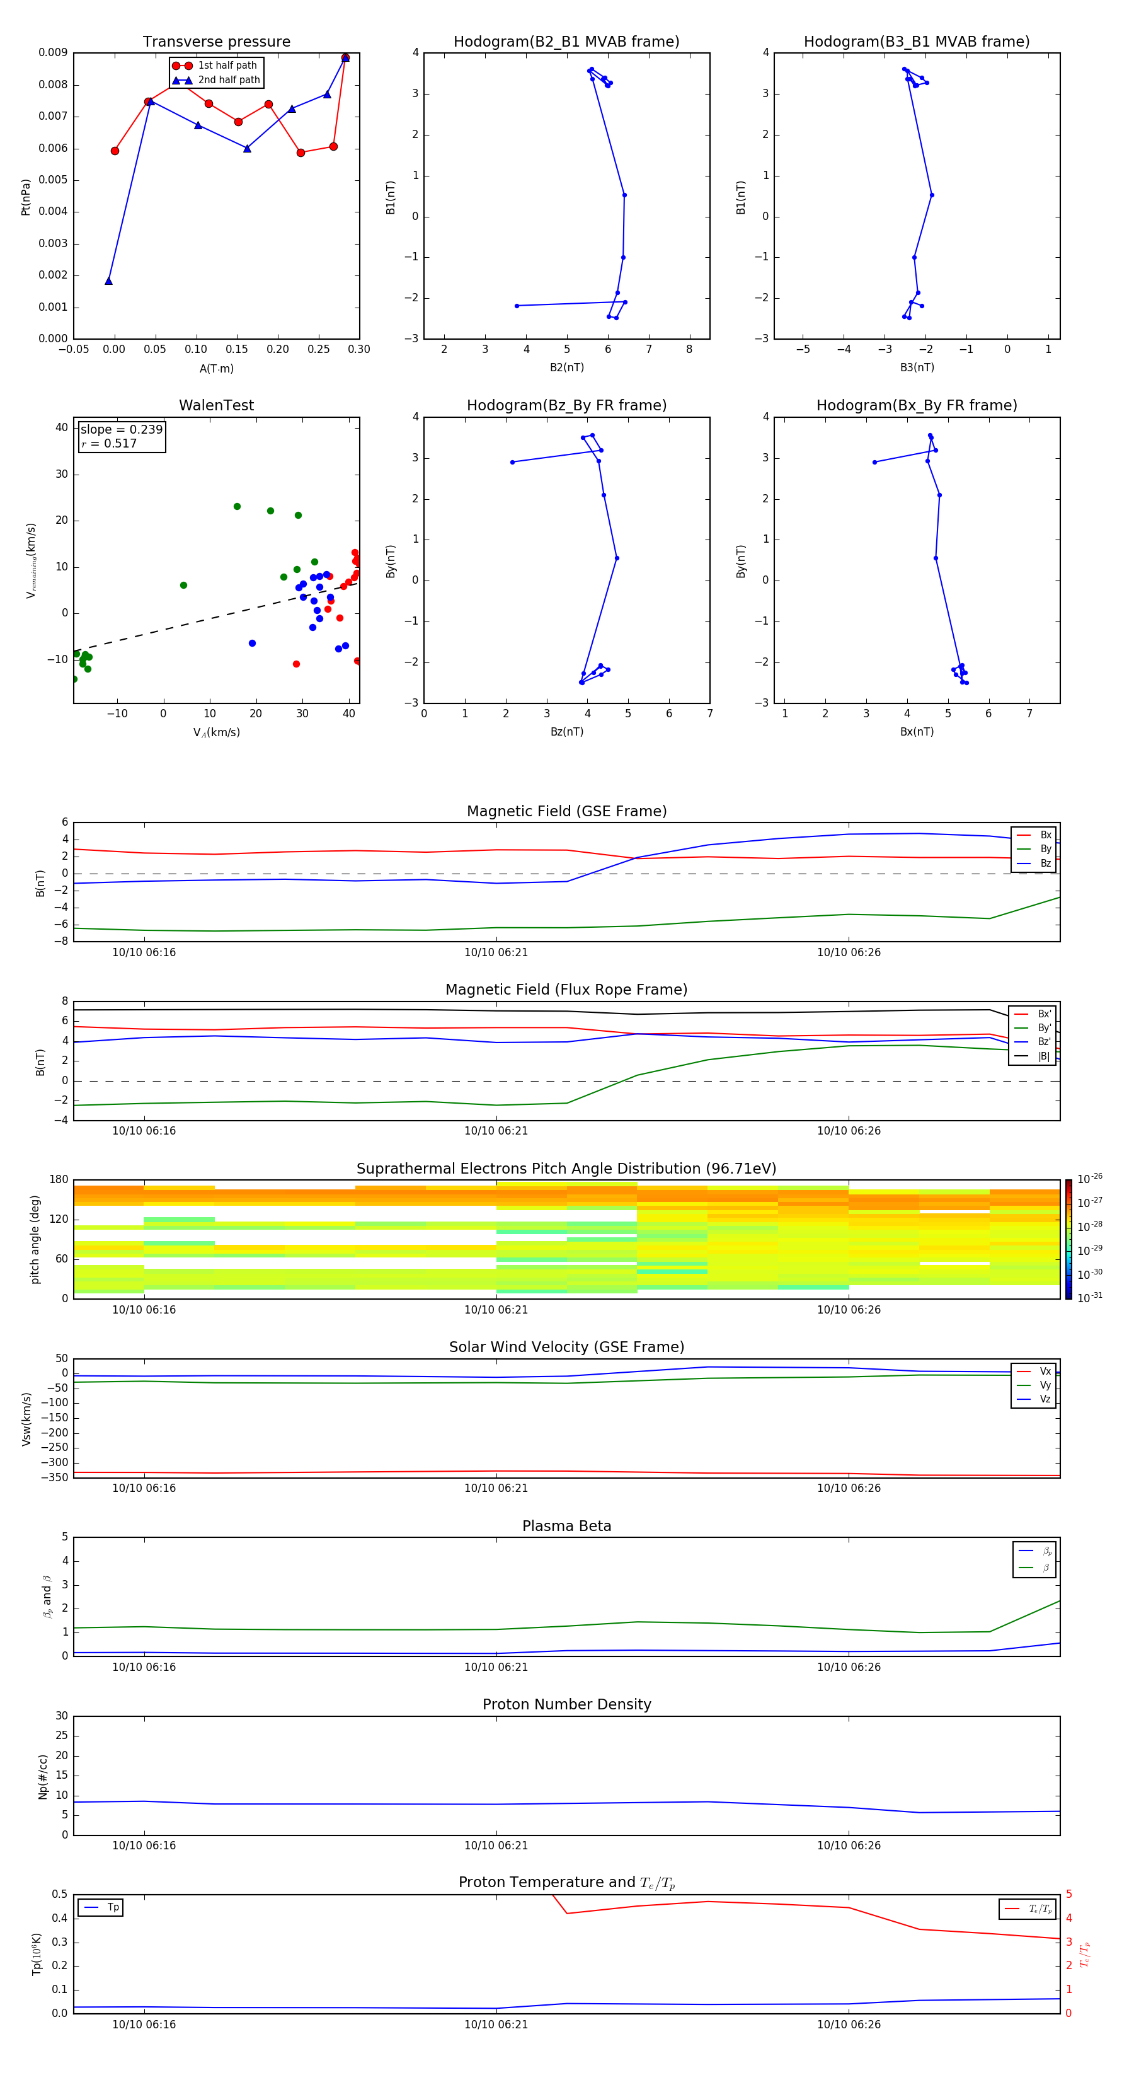Click '10/10 06:26' tick under Plasma Beta
Screen dimensions: 1134x2080
pyautogui.click(x=848, y=1667)
